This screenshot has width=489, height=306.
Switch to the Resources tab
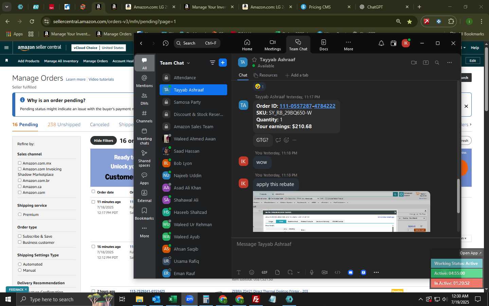point(266,75)
